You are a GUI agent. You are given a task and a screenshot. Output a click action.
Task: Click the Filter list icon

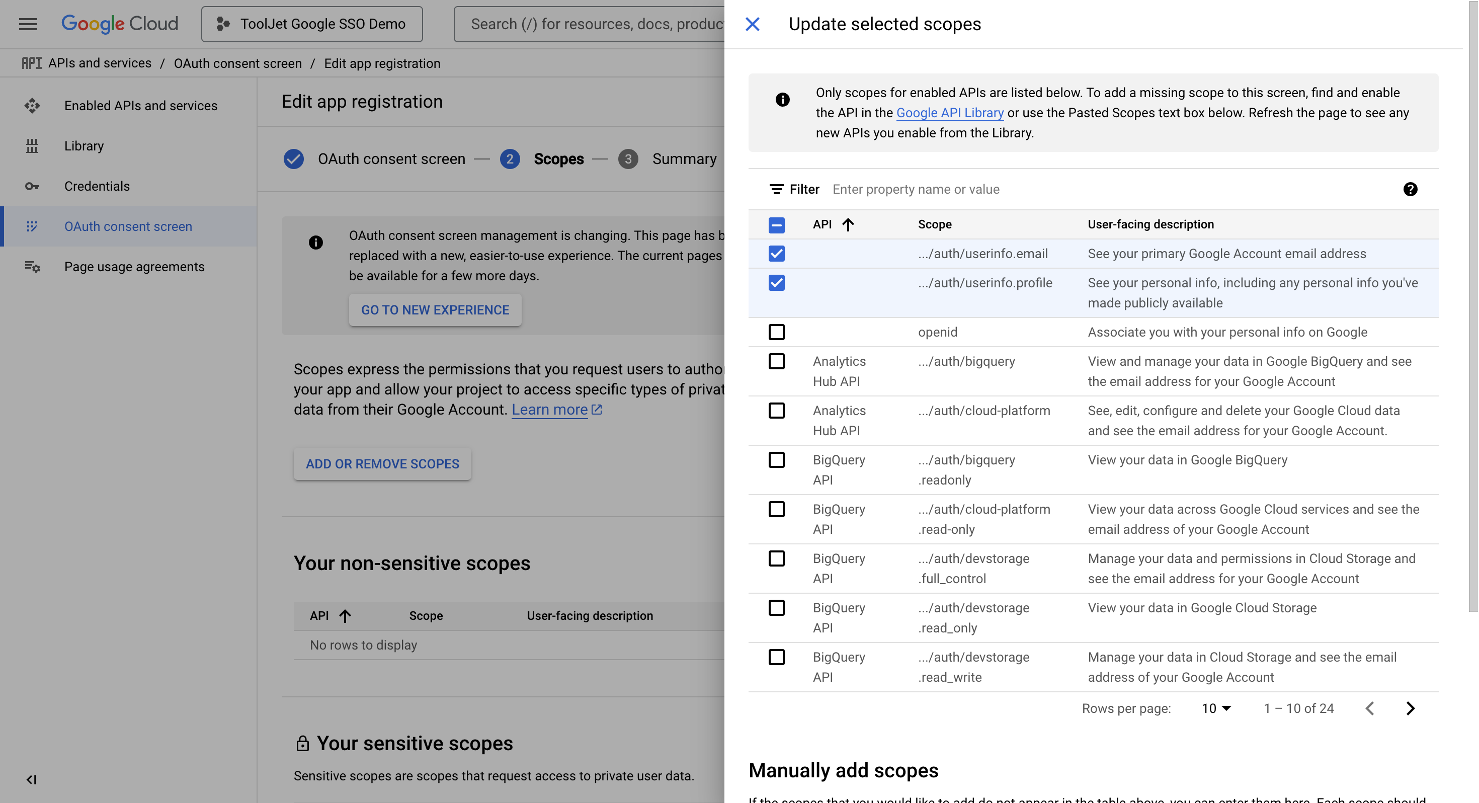pyautogui.click(x=776, y=189)
